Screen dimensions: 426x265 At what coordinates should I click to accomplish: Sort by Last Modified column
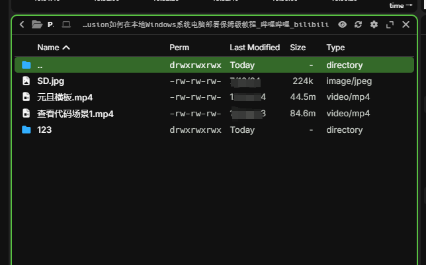[x=255, y=48]
